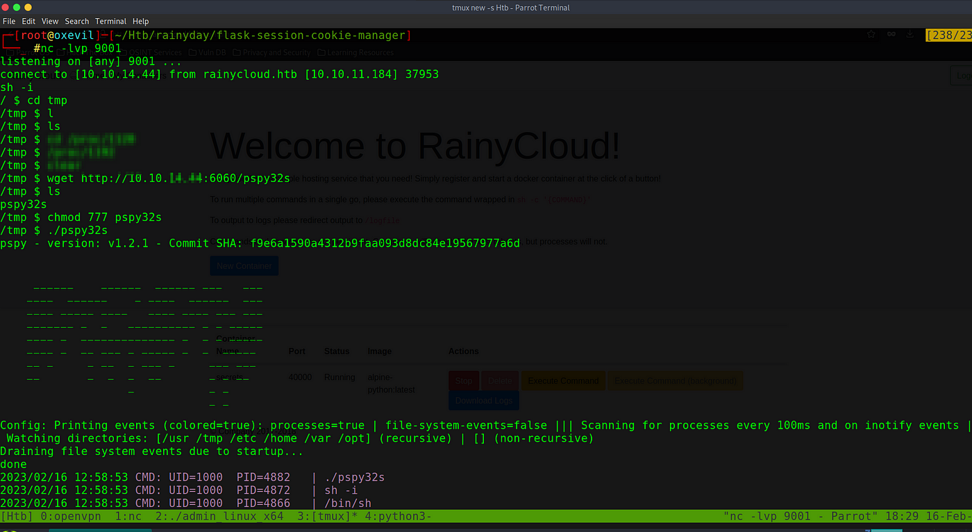Image resolution: width=972 pixels, height=532 pixels.
Task: Click the PID=4882 ./pspy32s process line
Action: coord(192,478)
